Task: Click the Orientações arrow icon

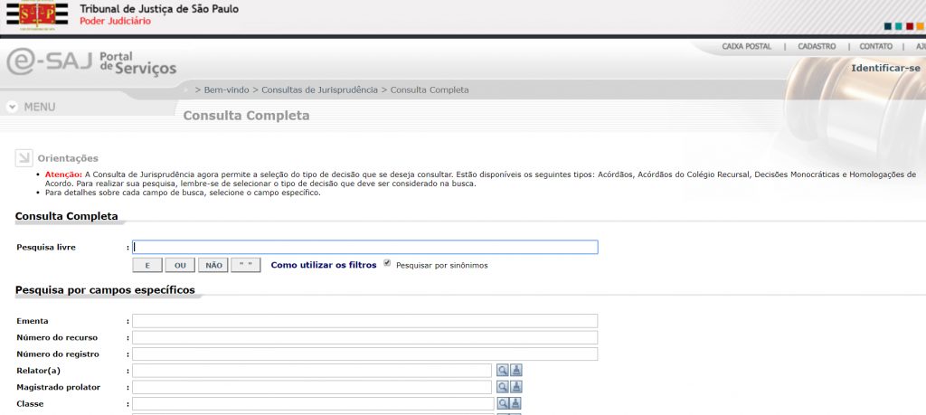Action: [24, 157]
